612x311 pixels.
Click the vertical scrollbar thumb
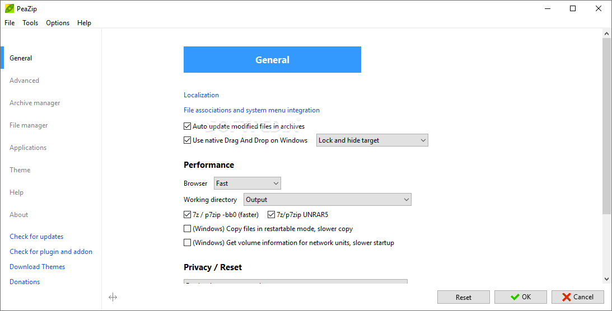(606, 125)
